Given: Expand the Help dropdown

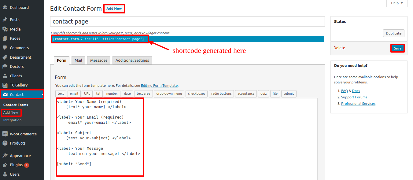Looking at the screenshot, I should [x=397, y=3].
